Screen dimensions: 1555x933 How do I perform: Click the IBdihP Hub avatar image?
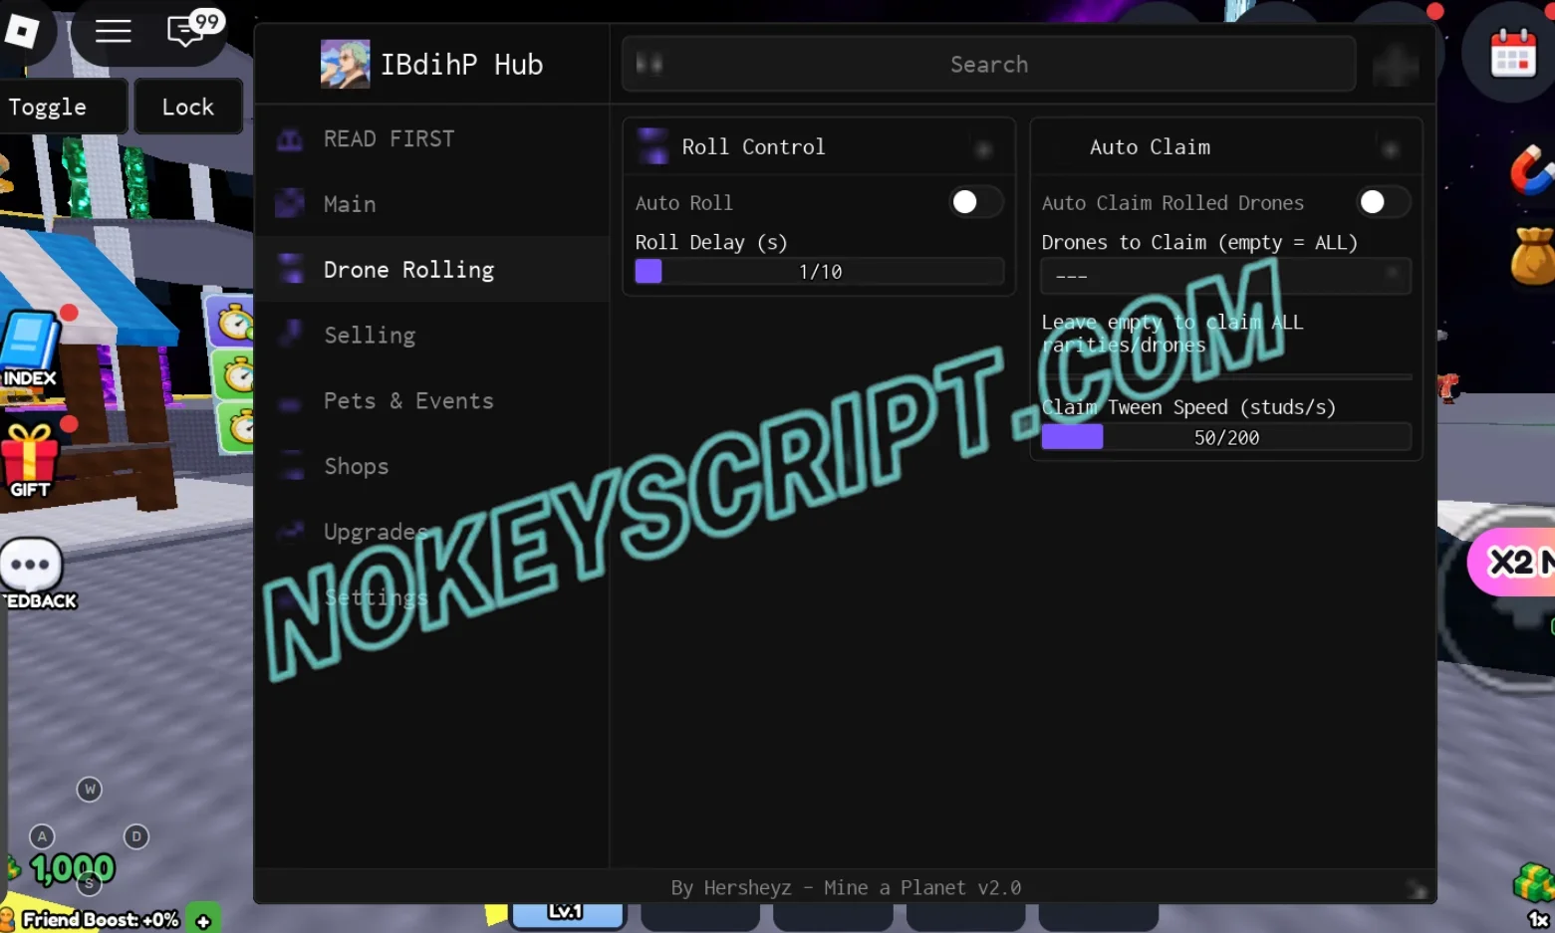(345, 64)
